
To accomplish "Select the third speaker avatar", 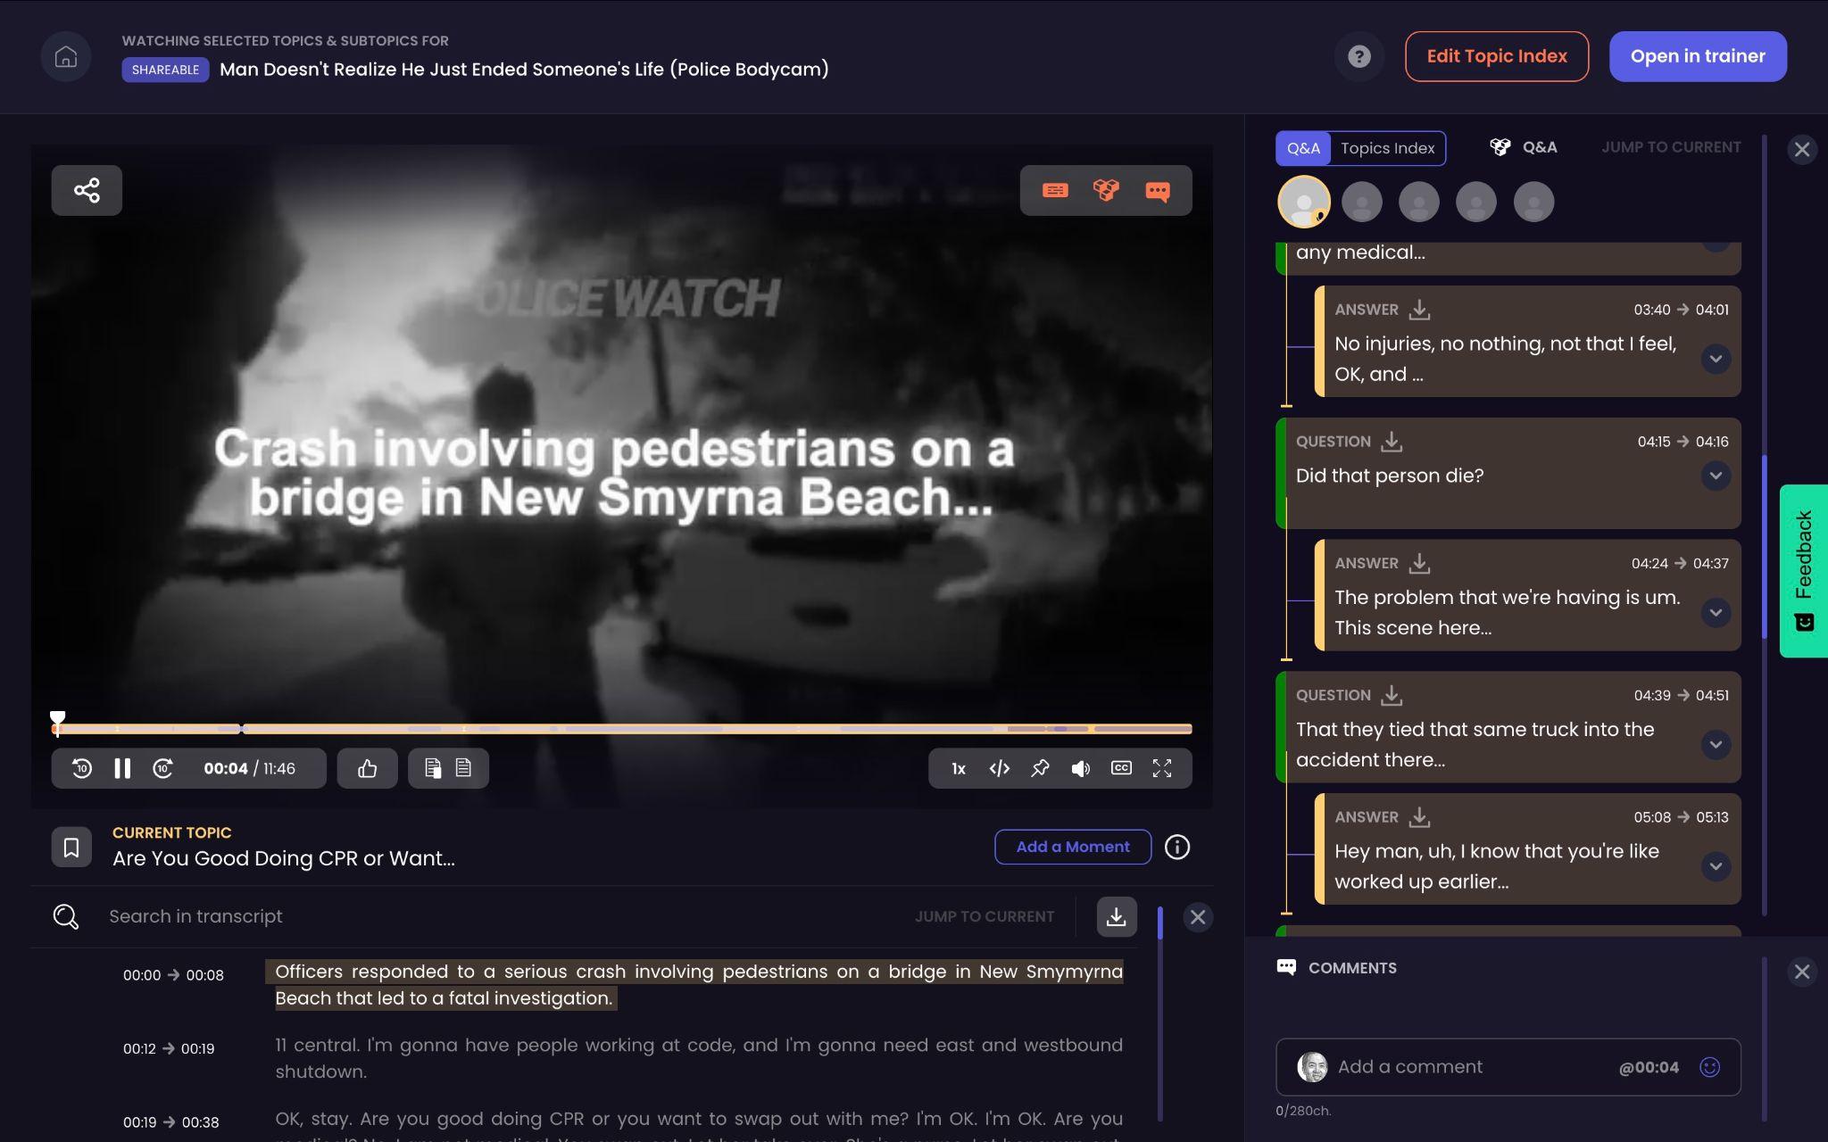I will pos(1419,203).
